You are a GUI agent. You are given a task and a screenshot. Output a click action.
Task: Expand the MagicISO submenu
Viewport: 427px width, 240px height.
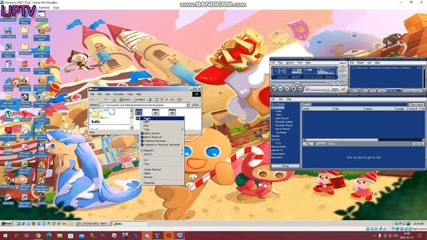coord(162,151)
